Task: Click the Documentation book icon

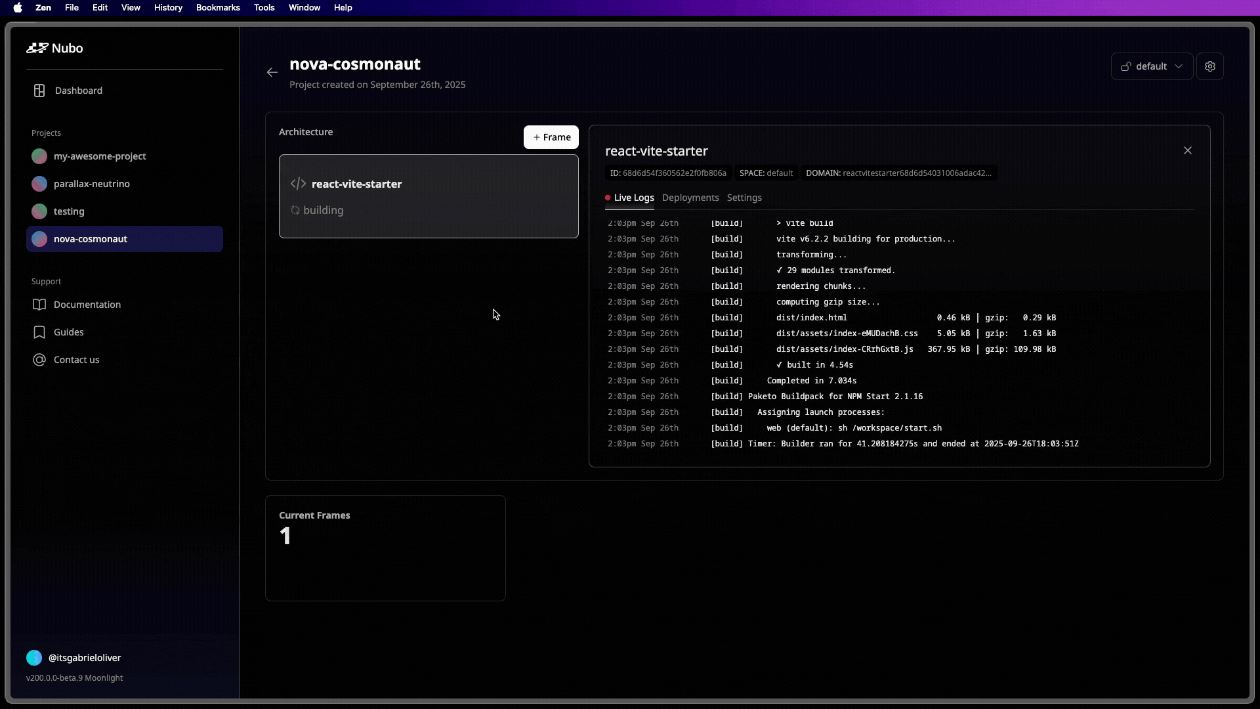Action: [39, 305]
